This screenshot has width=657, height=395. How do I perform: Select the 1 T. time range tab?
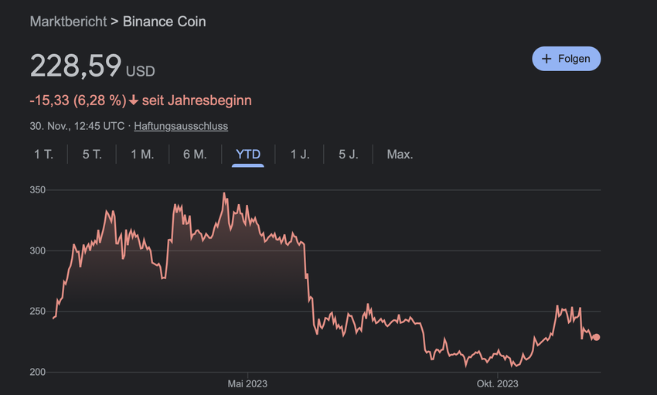tap(43, 154)
